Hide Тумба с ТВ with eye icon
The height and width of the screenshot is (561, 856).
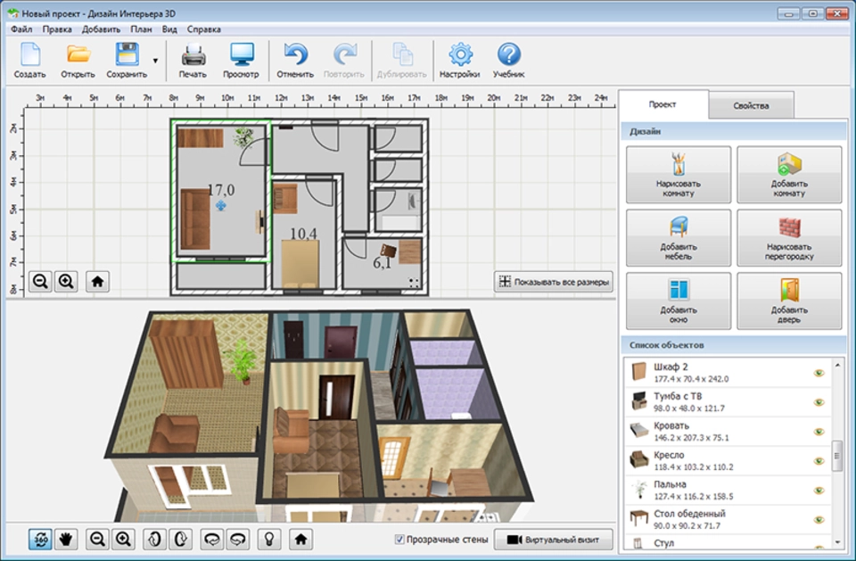pyautogui.click(x=819, y=402)
